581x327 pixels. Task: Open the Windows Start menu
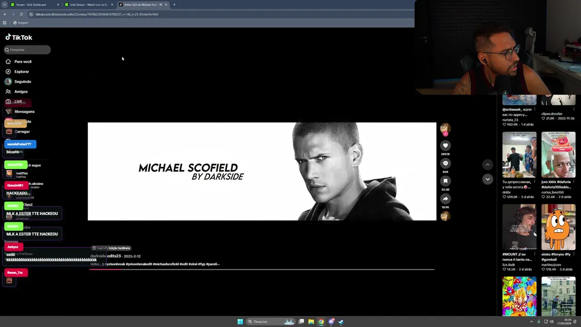pyautogui.click(x=240, y=322)
